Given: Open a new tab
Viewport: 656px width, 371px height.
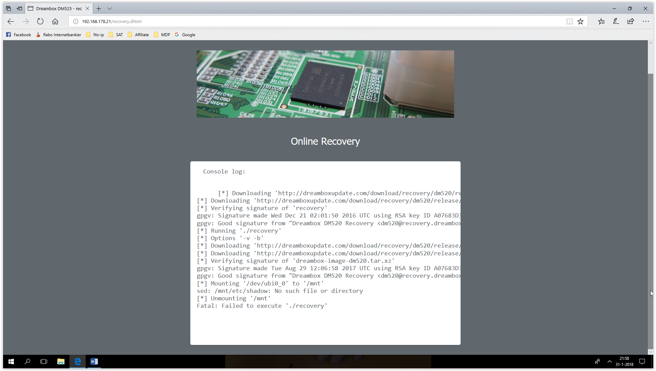Looking at the screenshot, I should tap(99, 8).
